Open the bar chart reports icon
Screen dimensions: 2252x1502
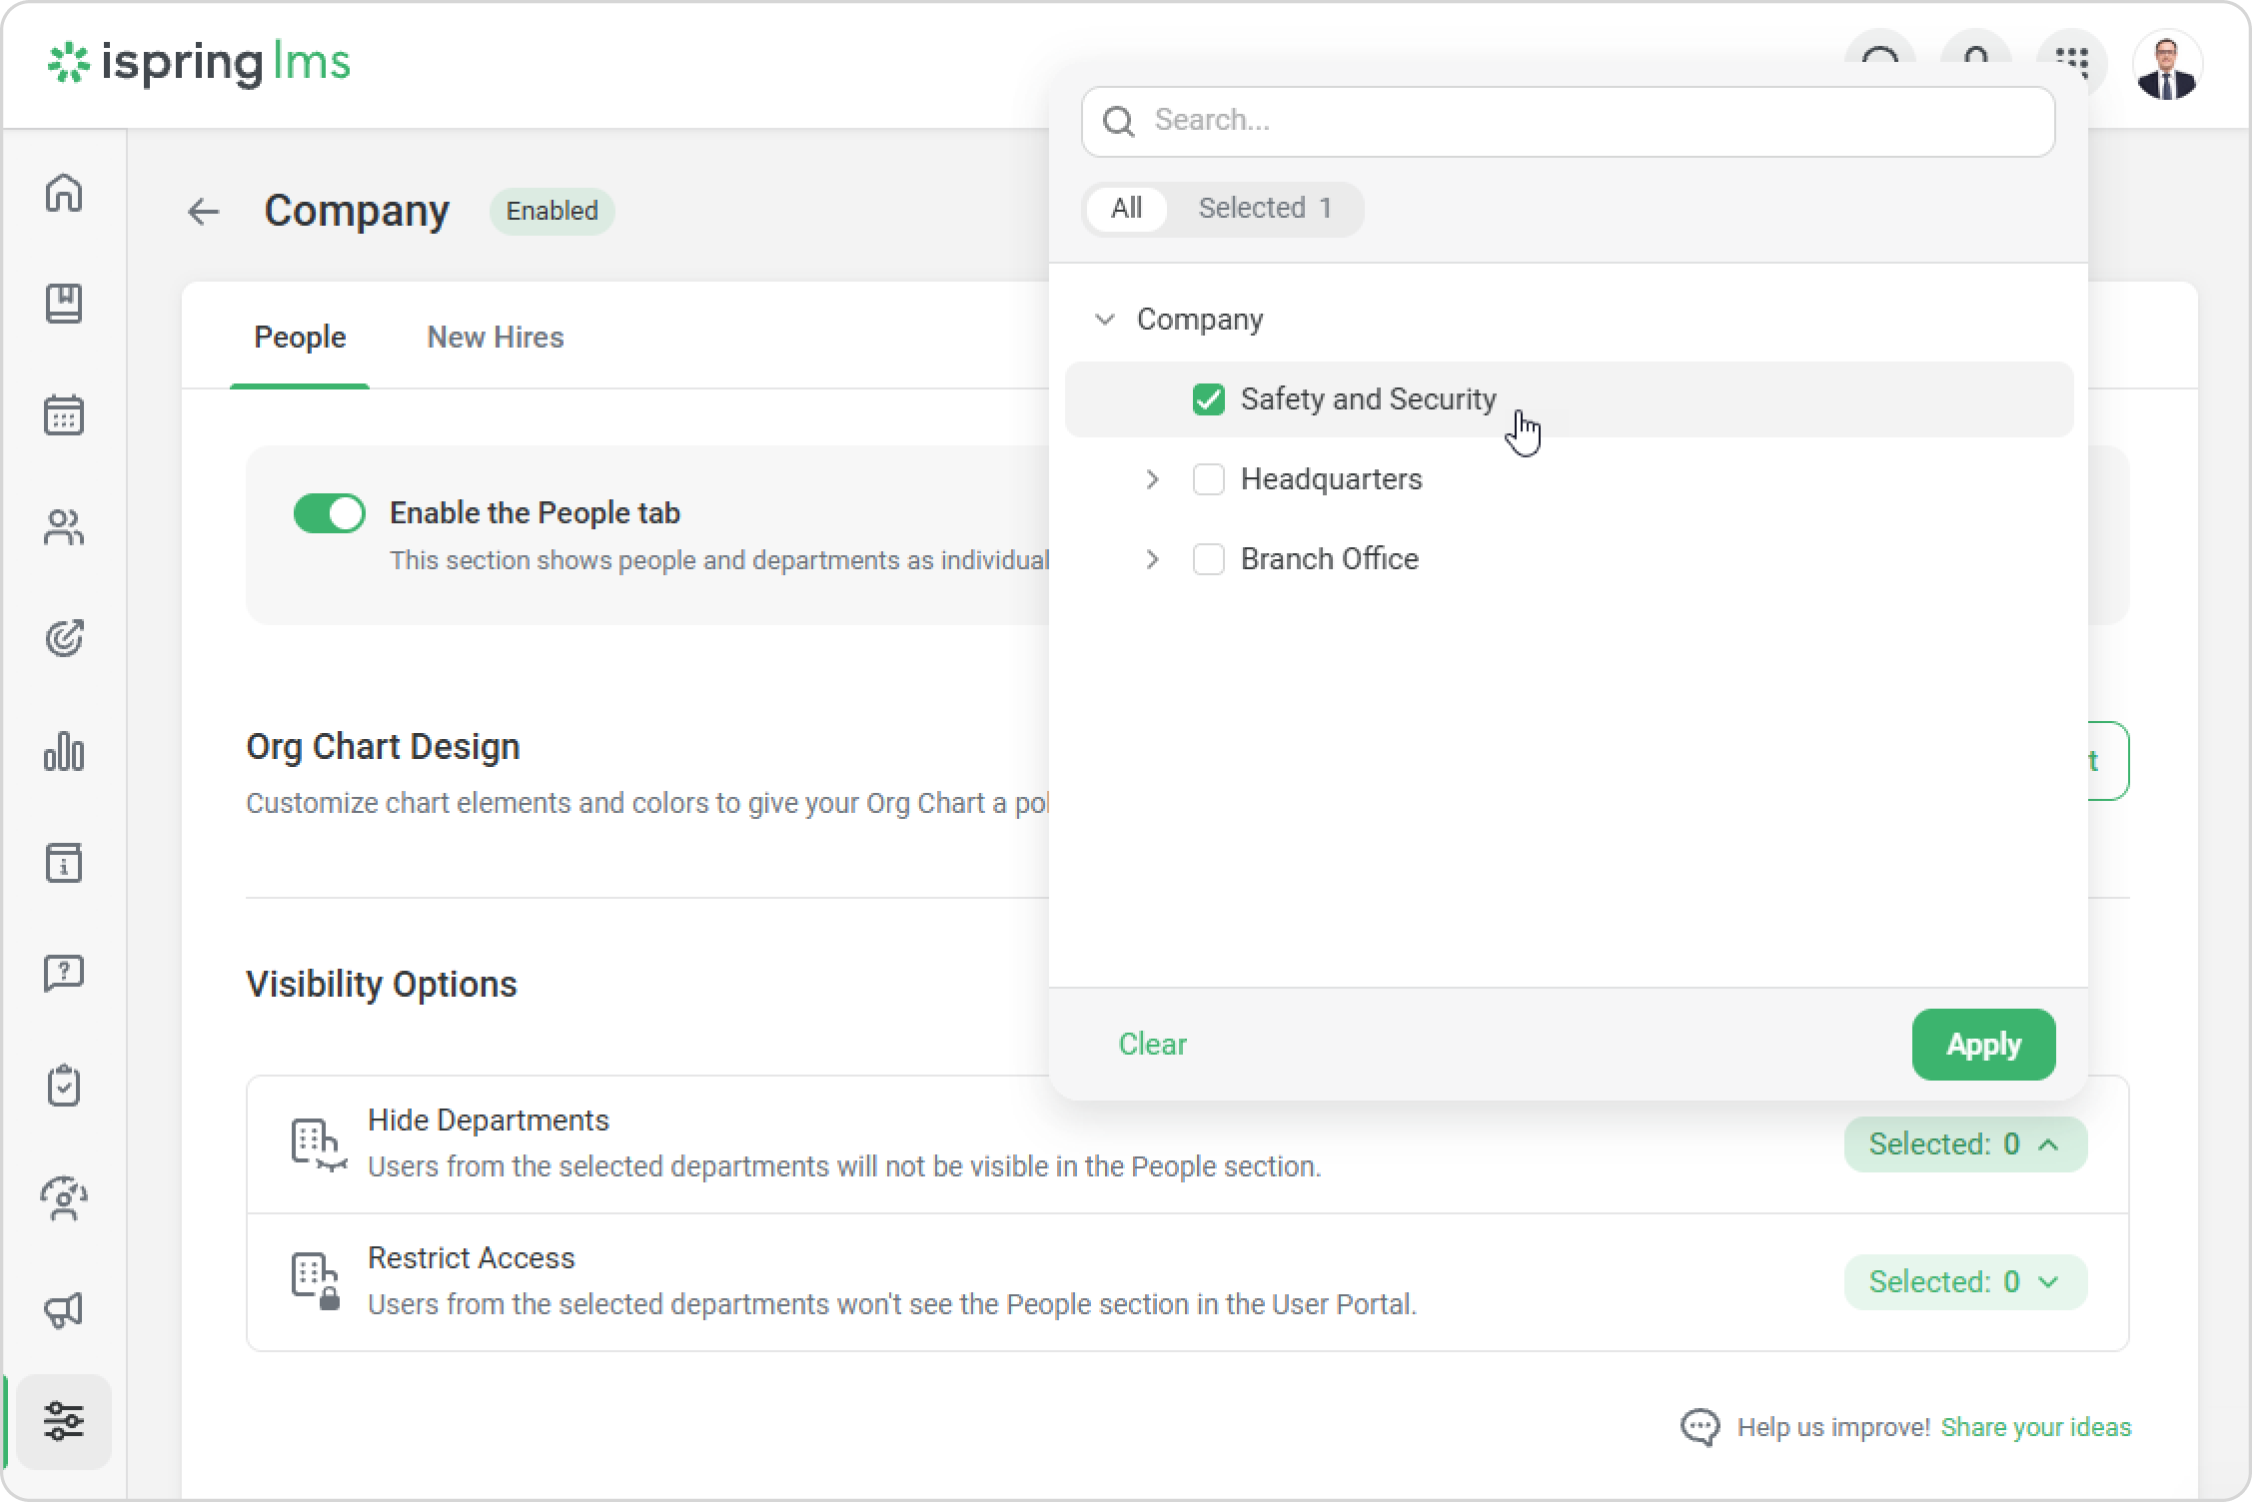pyautogui.click(x=64, y=751)
